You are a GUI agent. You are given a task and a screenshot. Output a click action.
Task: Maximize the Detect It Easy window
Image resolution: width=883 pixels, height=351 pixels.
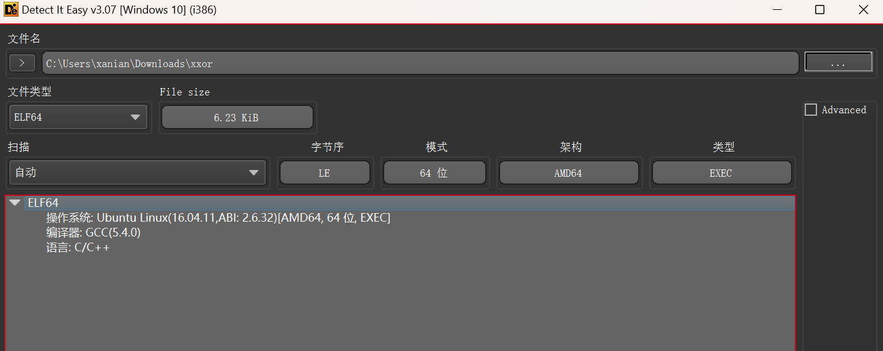tap(819, 10)
